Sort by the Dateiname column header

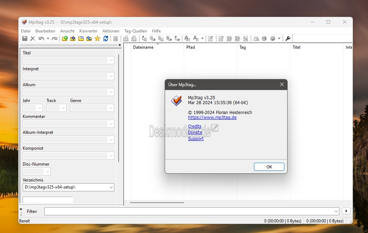157,47
